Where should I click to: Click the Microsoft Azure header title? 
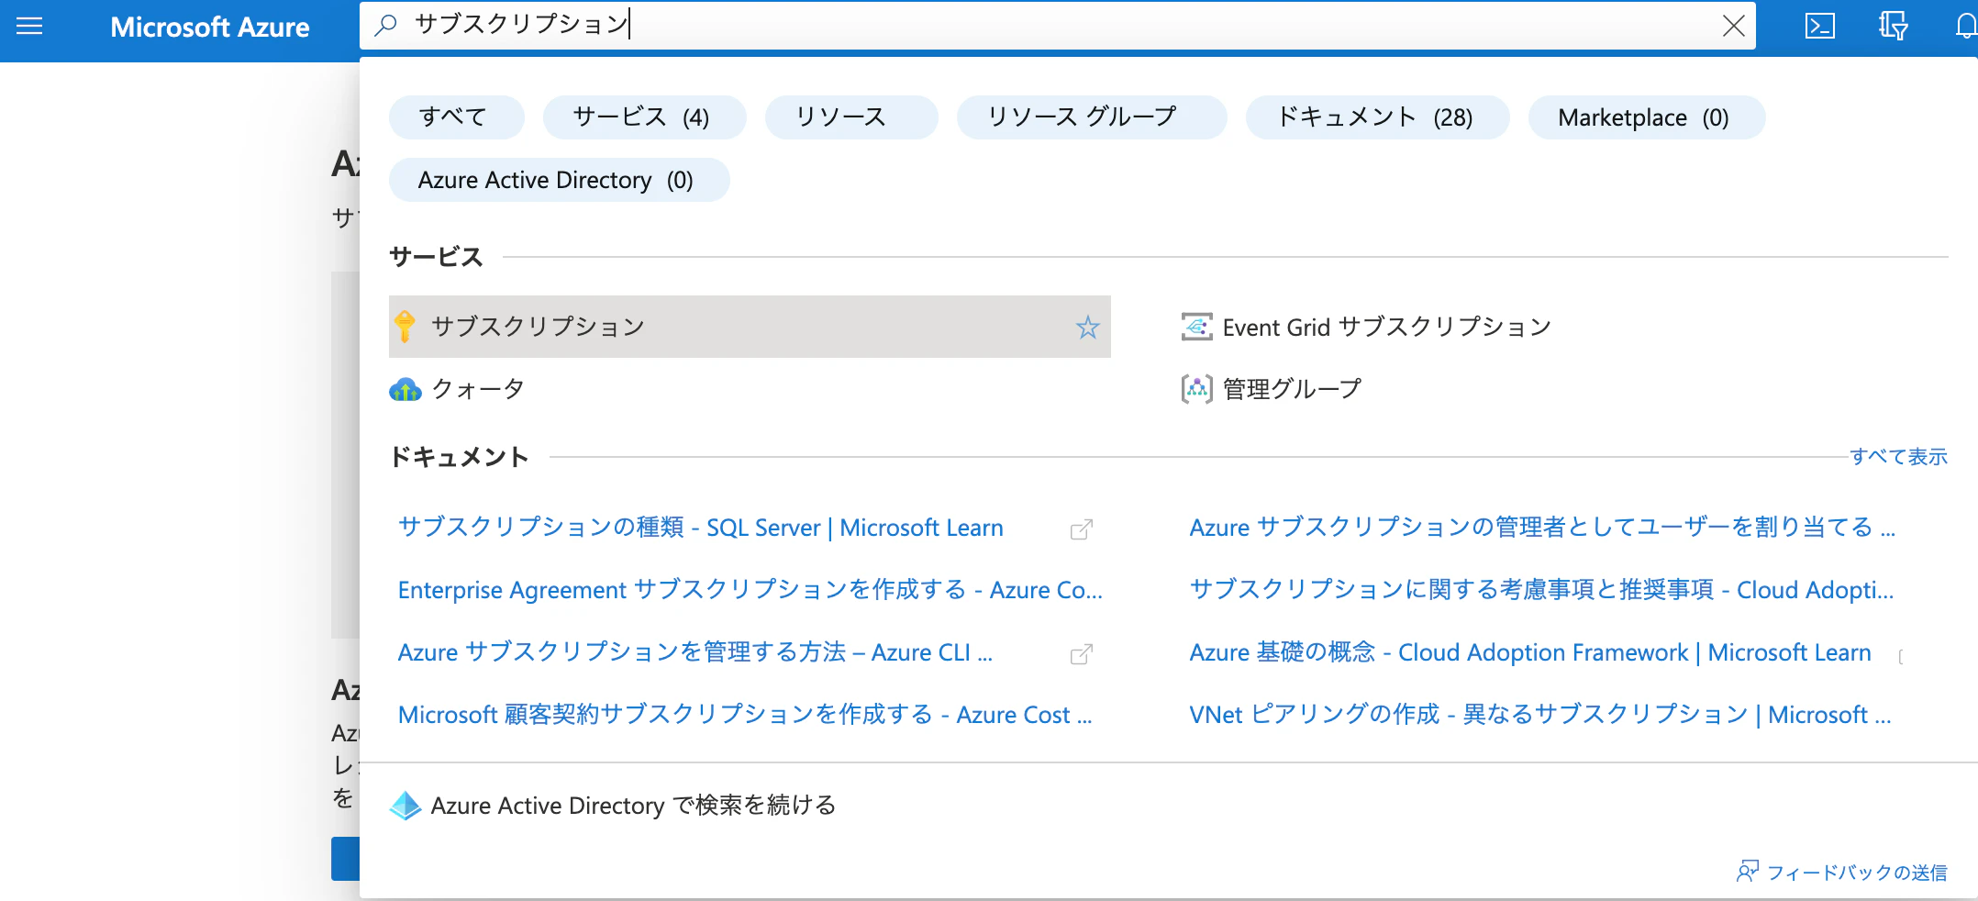pos(209,27)
